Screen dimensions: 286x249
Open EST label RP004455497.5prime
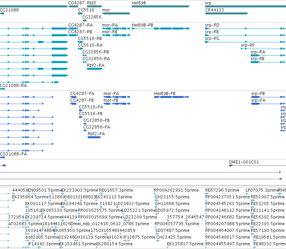coord(228,244)
